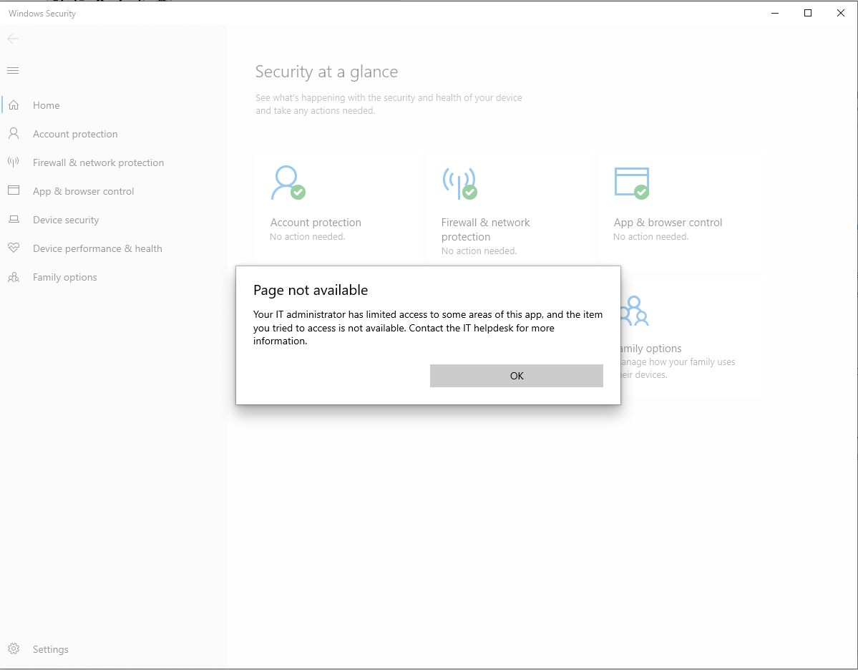Click the Security at a glance heading
Screen dimensions: 858x670
[x=327, y=72]
